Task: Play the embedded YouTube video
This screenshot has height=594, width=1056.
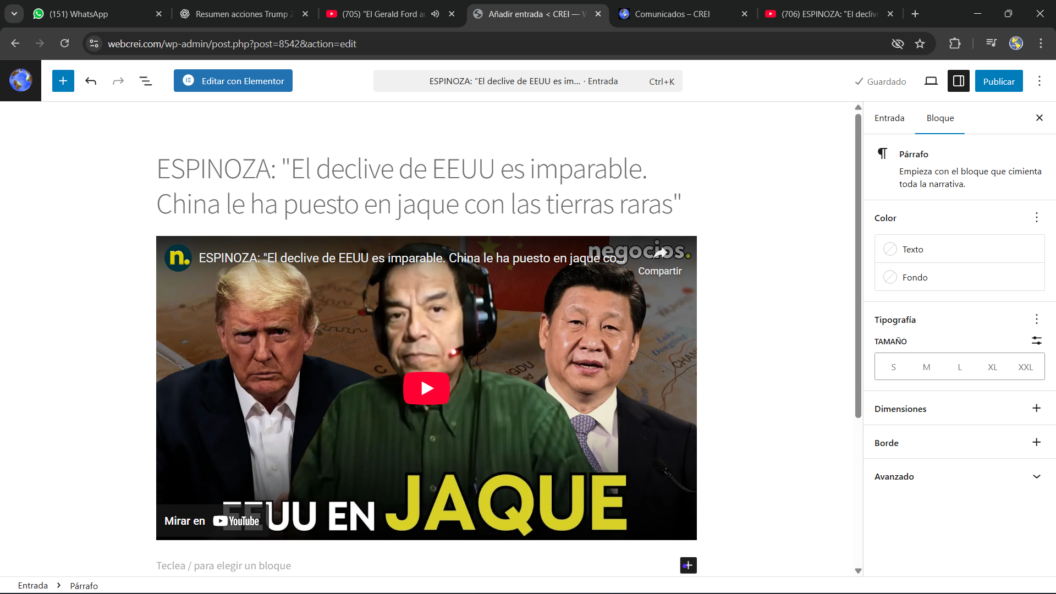Action: click(426, 388)
